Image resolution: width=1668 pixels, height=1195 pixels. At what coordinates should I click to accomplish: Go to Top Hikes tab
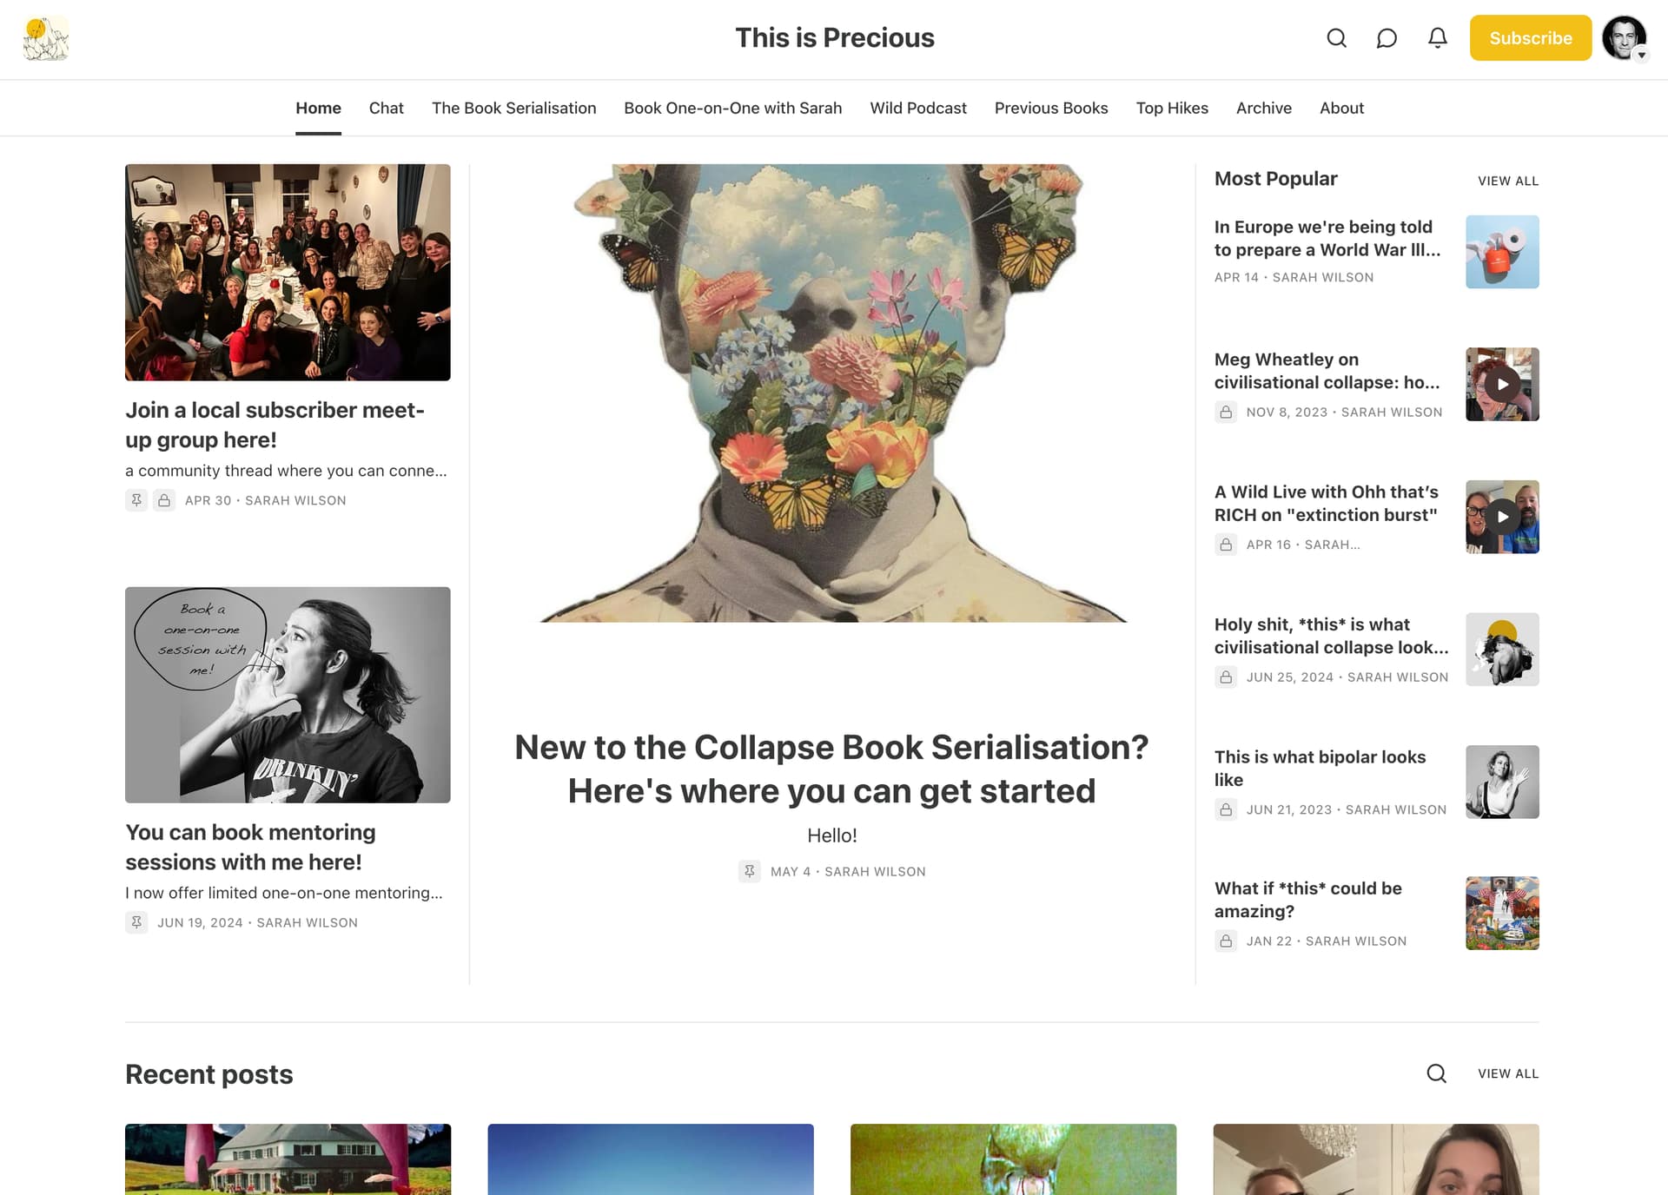pos(1172,108)
